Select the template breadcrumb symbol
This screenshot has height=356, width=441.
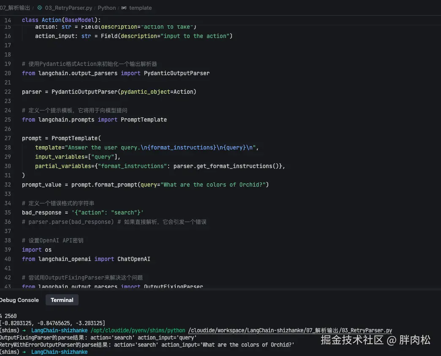pyautogui.click(x=140, y=8)
